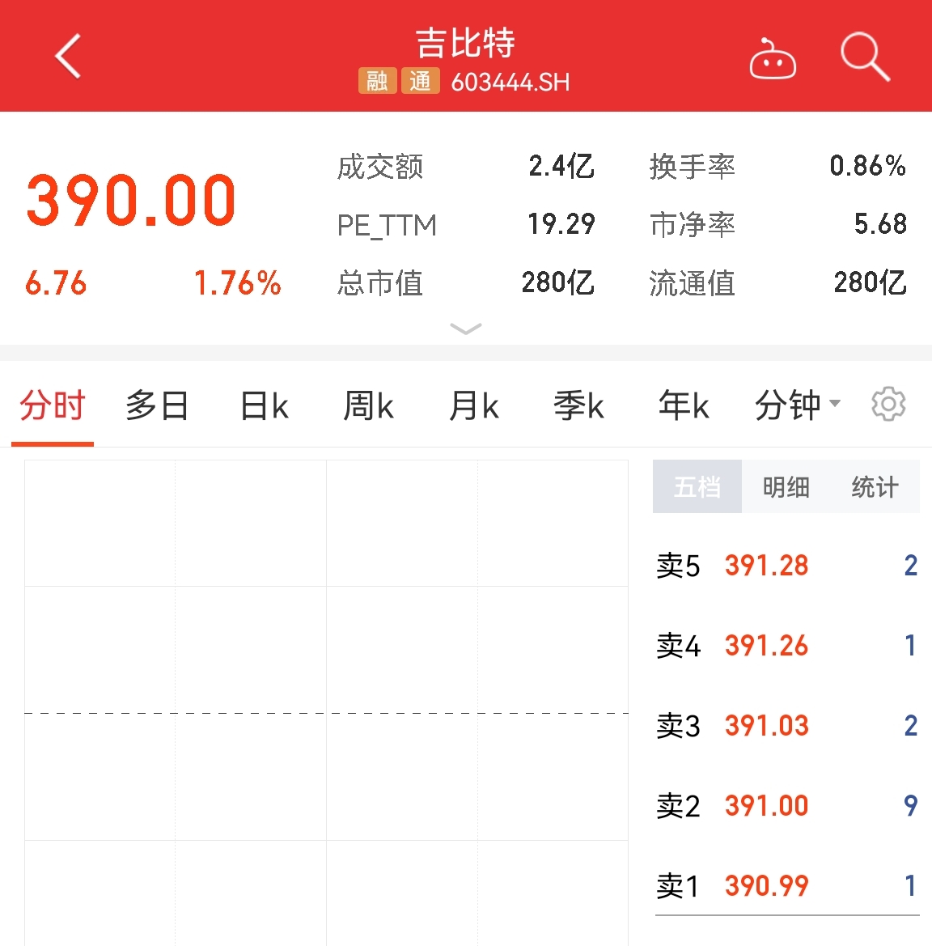Open search with the magnifier icon
Viewport: 932px width, 946px height.
865,57
